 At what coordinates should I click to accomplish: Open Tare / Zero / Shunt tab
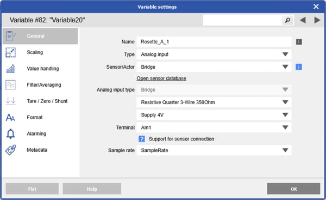(40, 101)
